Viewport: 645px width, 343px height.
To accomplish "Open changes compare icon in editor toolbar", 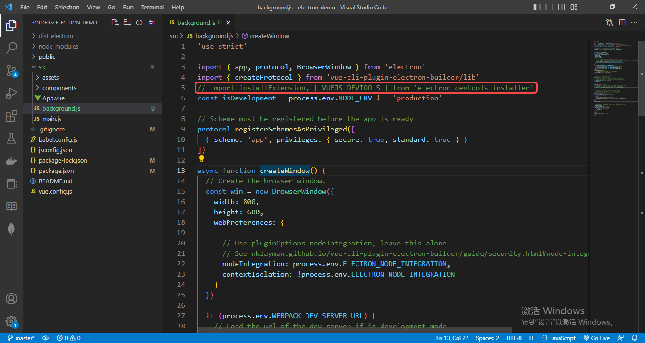I will click(x=610, y=23).
